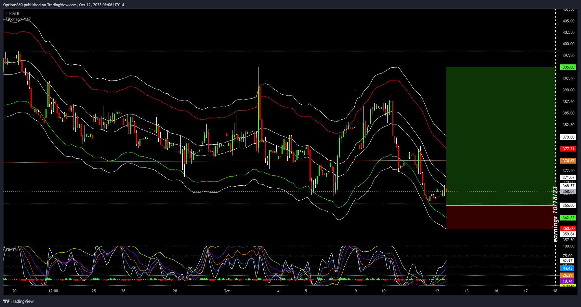The image size is (581, 307).
Task: Click the 26 date axis label
Action: point(123,291)
